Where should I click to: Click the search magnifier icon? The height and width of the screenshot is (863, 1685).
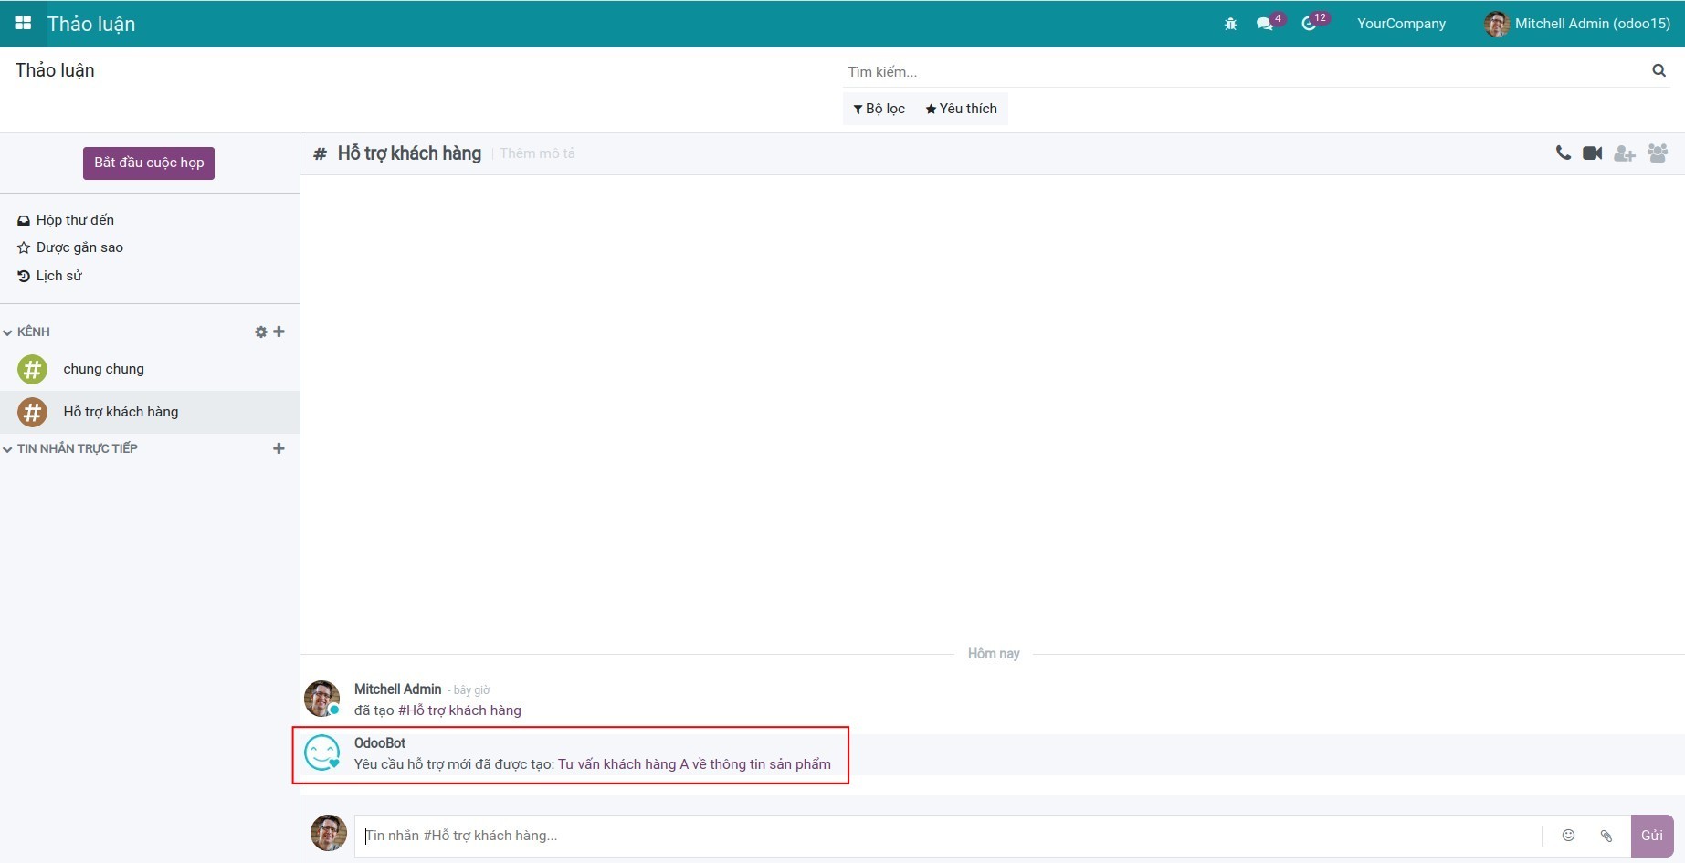1659,70
